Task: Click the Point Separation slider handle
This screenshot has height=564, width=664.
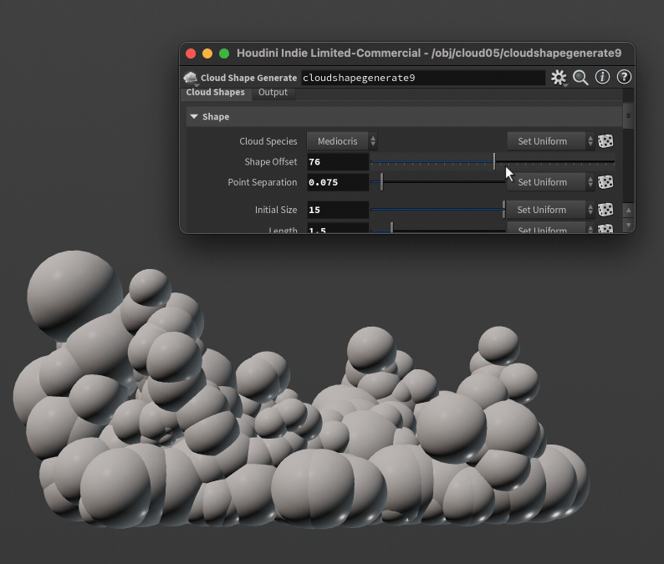Action: coord(381,182)
